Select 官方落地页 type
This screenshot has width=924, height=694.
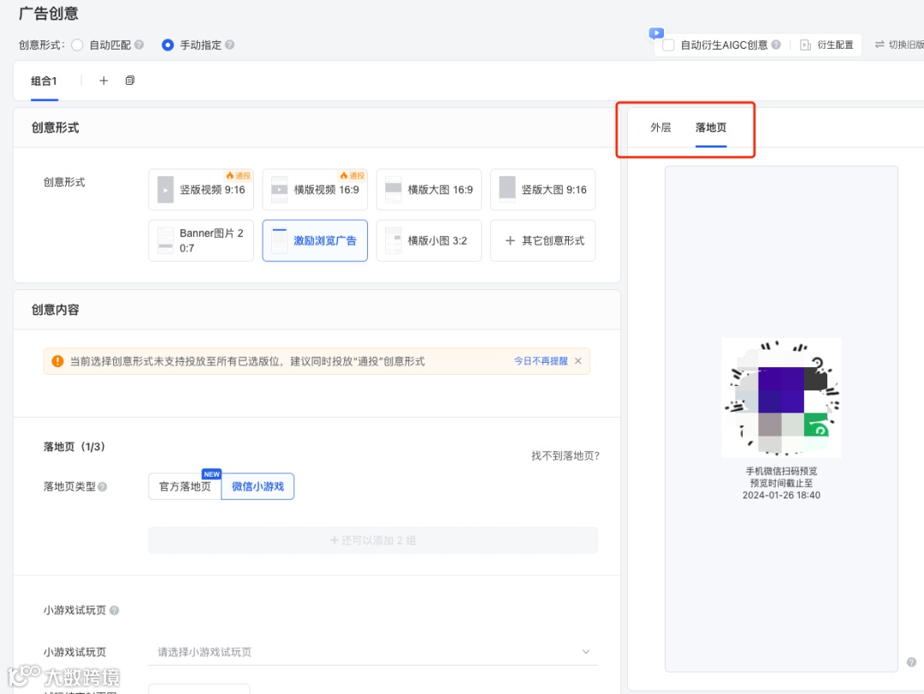click(x=185, y=486)
